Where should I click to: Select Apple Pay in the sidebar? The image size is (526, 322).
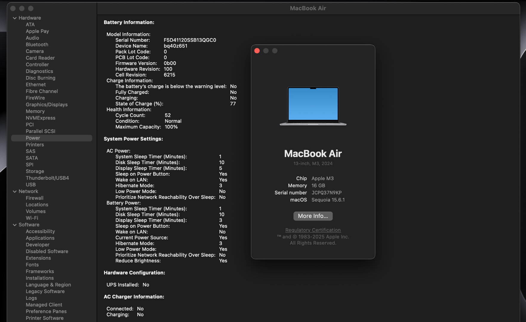point(37,31)
